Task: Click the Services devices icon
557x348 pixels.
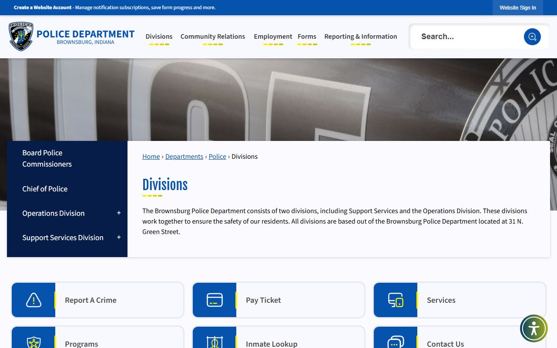Action: (x=396, y=300)
